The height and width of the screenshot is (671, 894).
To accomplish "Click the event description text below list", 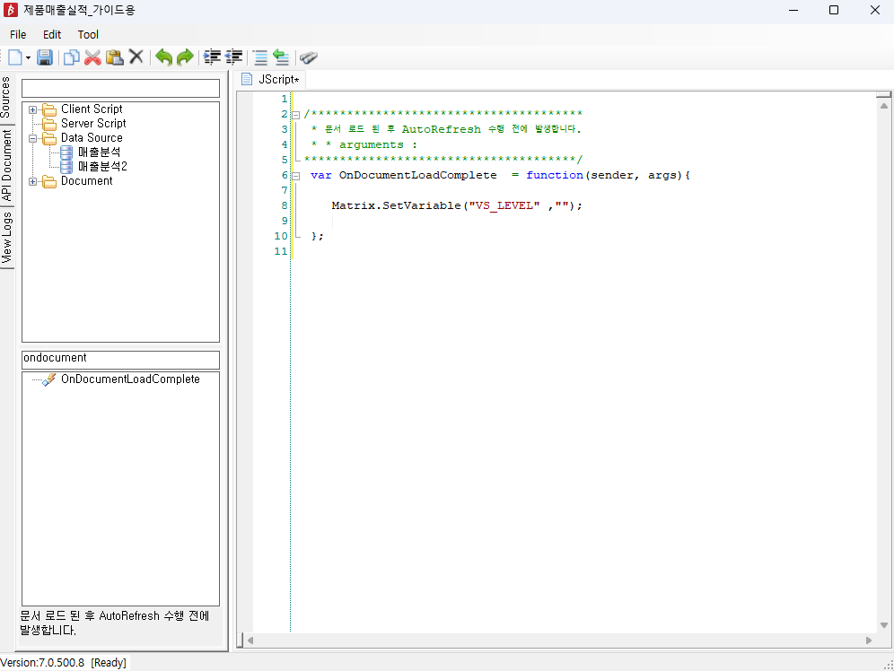I will point(115,623).
